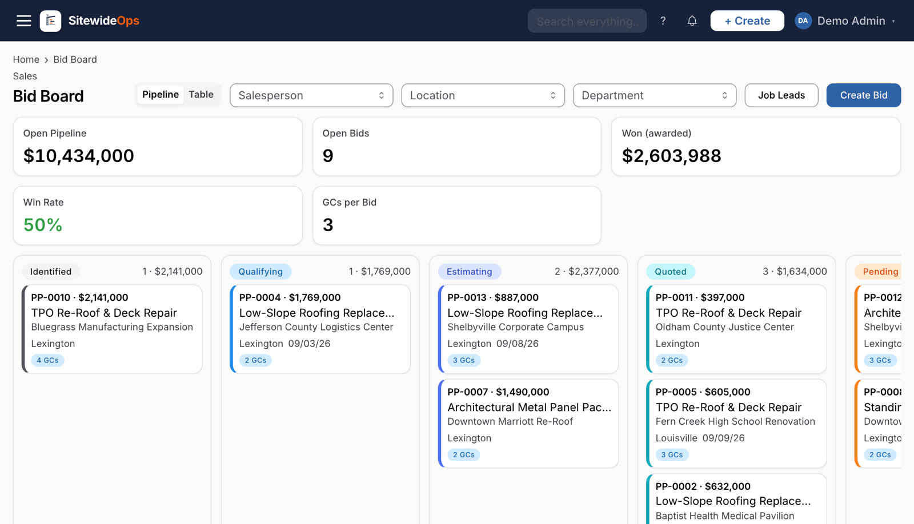Expand the Demo Admin account menu arrow
914x524 pixels.
893,21
